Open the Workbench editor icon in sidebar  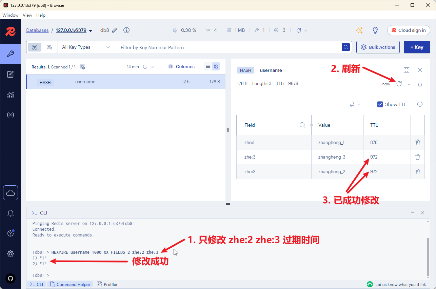[11, 74]
